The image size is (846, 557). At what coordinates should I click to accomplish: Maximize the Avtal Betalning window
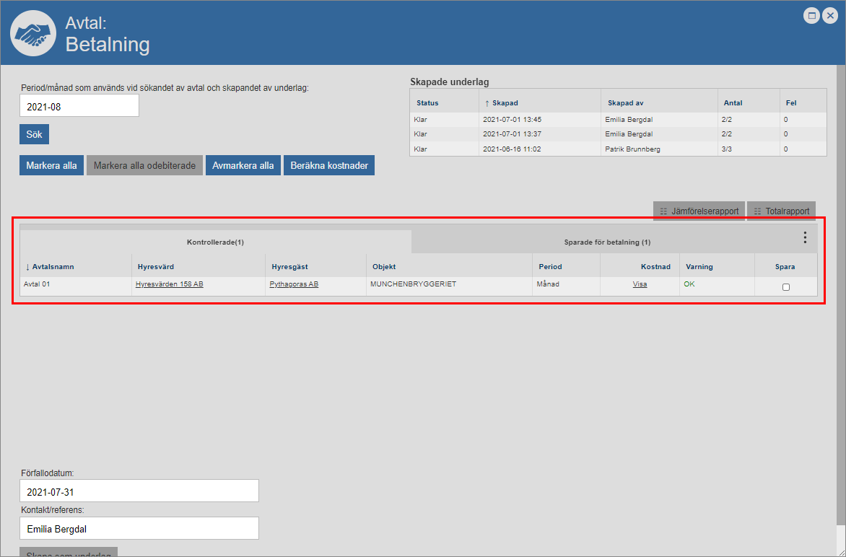[812, 15]
